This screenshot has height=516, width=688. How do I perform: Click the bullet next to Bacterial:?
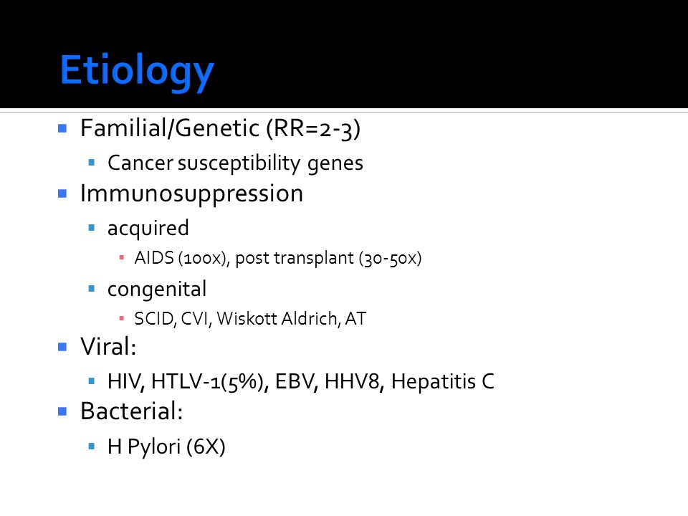[x=62, y=411]
